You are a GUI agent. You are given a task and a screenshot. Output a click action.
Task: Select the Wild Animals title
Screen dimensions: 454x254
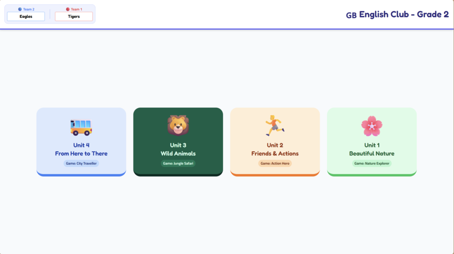178,154
